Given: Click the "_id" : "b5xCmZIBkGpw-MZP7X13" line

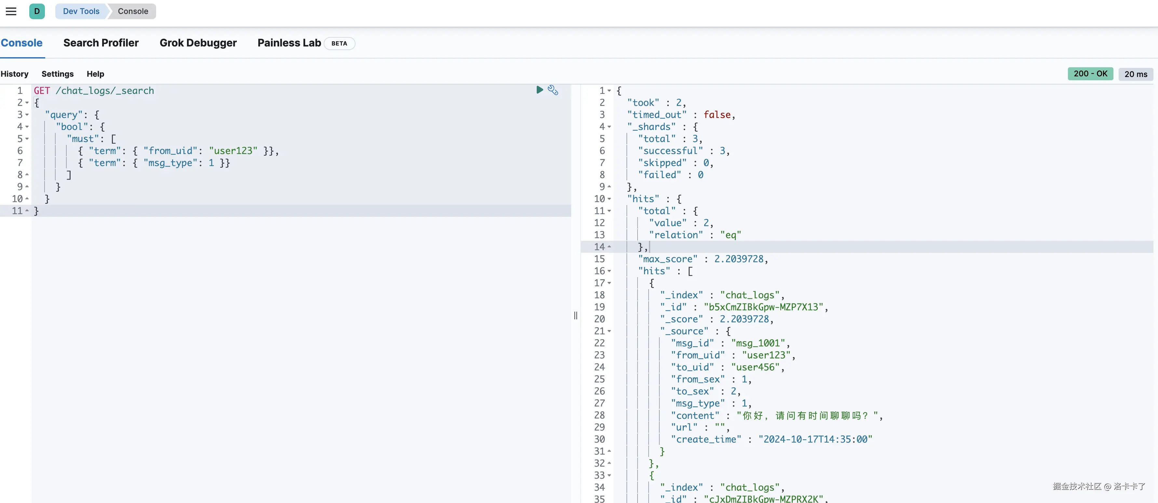Looking at the screenshot, I should click(x=744, y=307).
